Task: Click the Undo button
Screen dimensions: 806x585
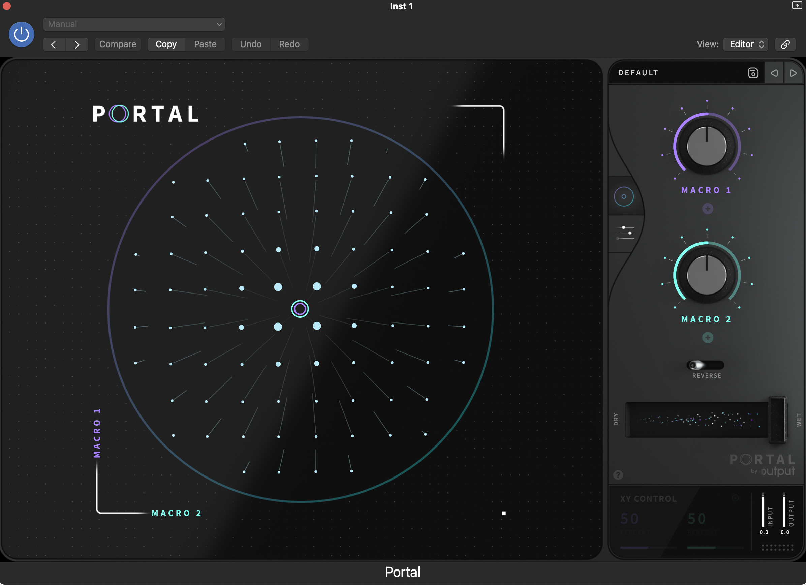Action: pos(251,44)
